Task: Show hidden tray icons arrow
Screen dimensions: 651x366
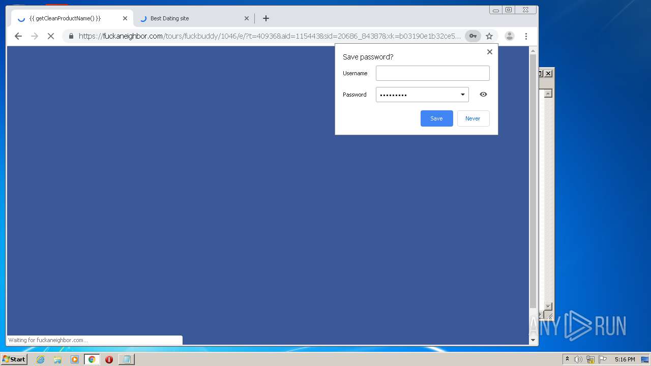Action: point(567,359)
